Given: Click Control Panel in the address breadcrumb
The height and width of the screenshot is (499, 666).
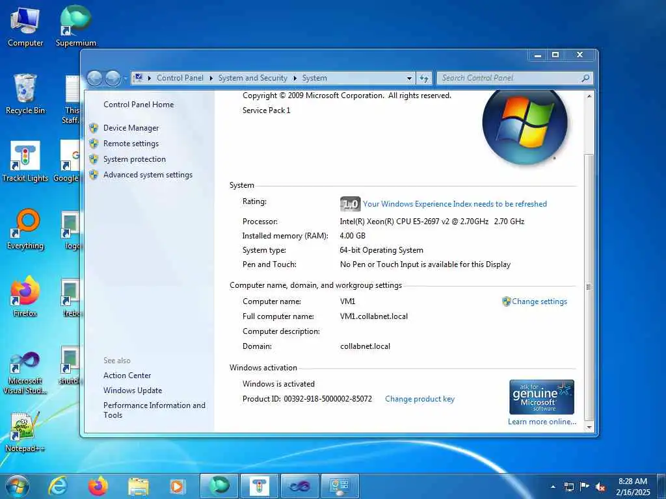Looking at the screenshot, I should tap(180, 78).
